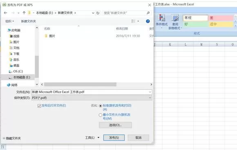
Task: Toggle 发布后打开文件 checkbox
Action: pyautogui.click(x=39, y=106)
